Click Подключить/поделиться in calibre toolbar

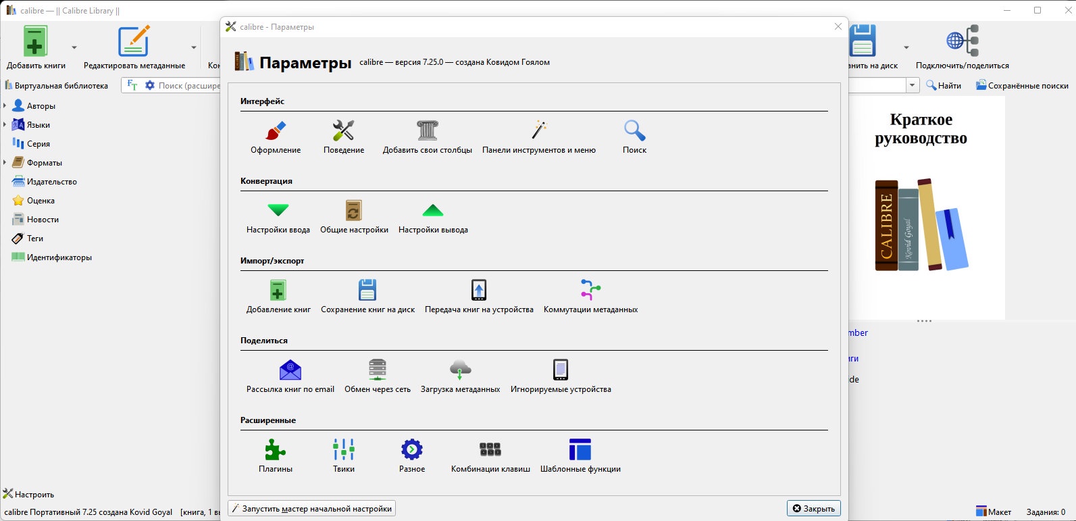click(x=963, y=47)
